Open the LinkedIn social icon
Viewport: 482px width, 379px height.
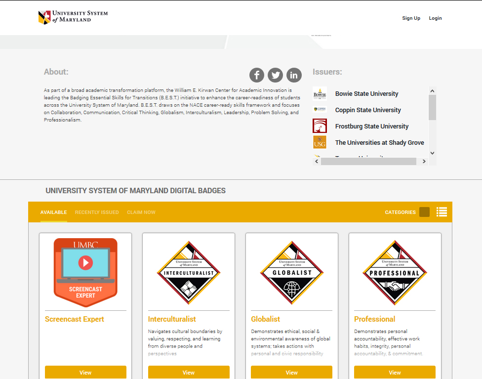pos(294,75)
